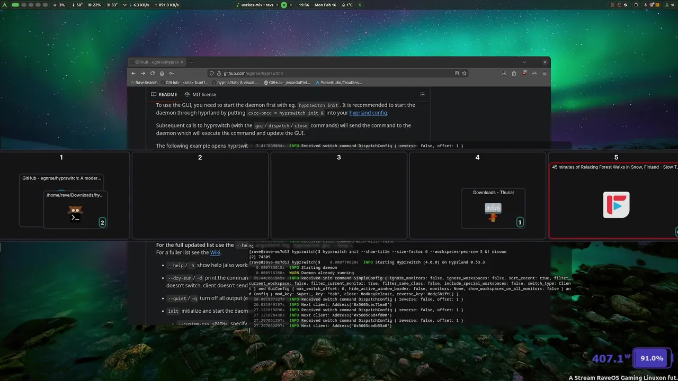Select the Downloads - Thunar window in switcher
678x381 pixels.
click(493, 208)
